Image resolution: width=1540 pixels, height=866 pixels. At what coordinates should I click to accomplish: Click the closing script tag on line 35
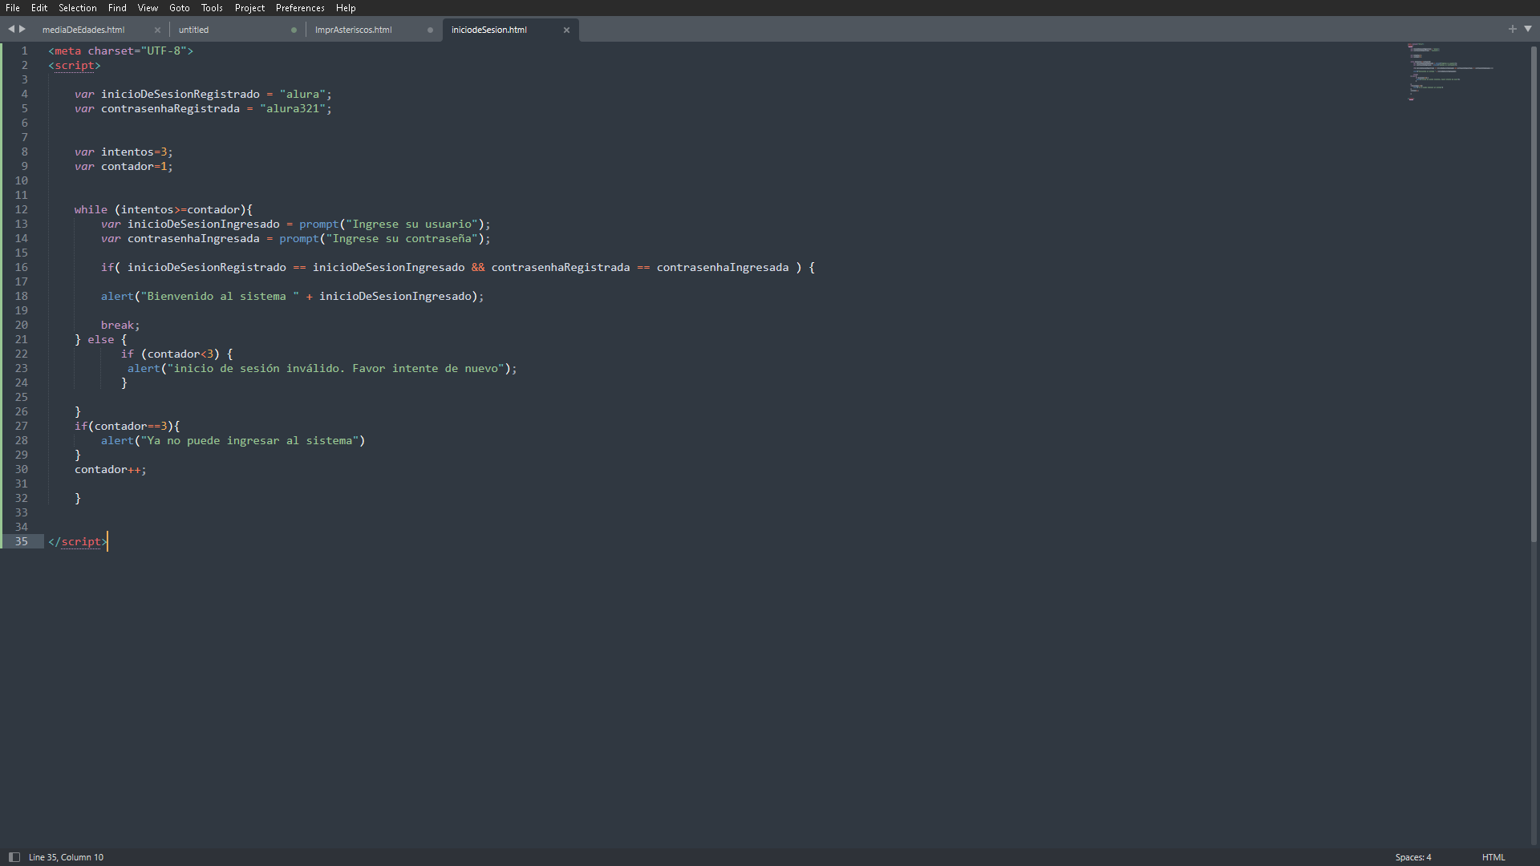coord(78,541)
